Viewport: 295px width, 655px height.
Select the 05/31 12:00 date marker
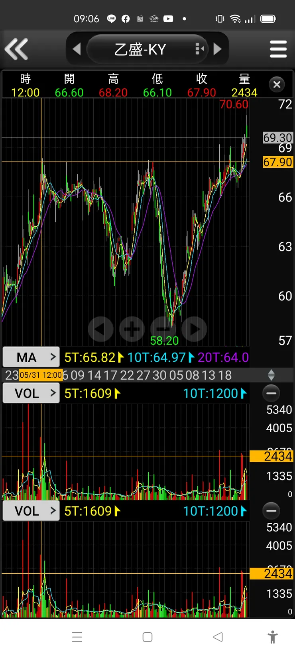[41, 375]
